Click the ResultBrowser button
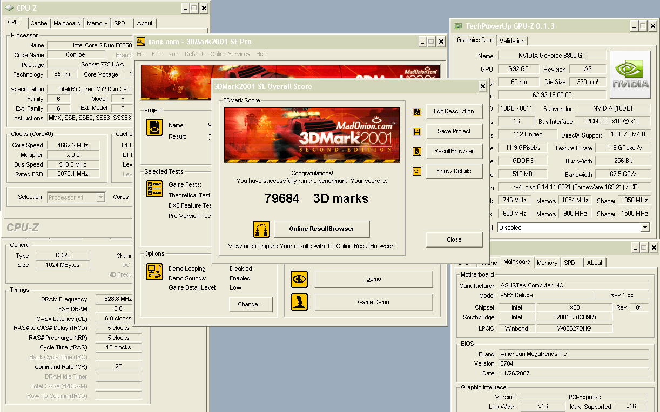Image resolution: width=660 pixels, height=412 pixels. 454,152
